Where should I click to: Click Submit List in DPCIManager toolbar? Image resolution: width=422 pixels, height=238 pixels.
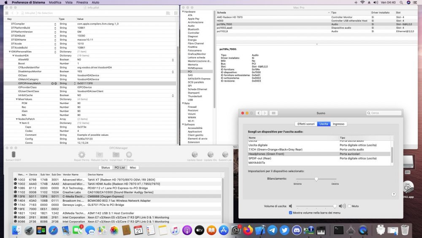click(225, 156)
